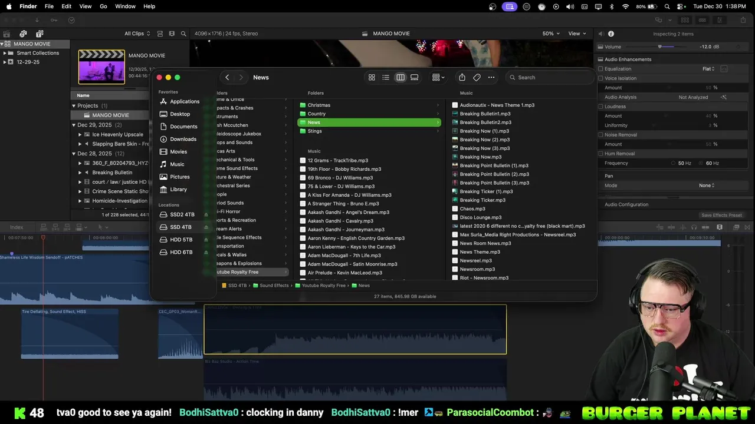Open the Info inspector

[611, 34]
